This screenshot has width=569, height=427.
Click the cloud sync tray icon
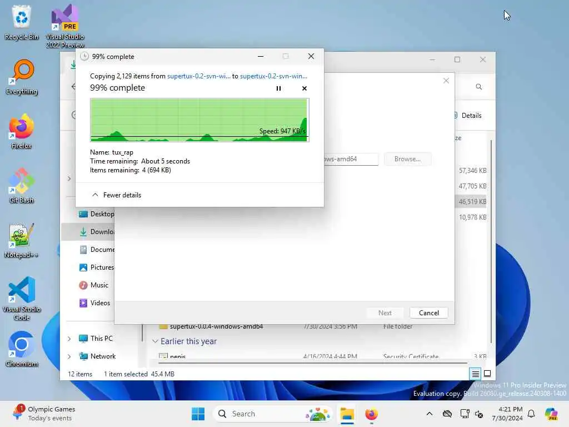pos(447,414)
